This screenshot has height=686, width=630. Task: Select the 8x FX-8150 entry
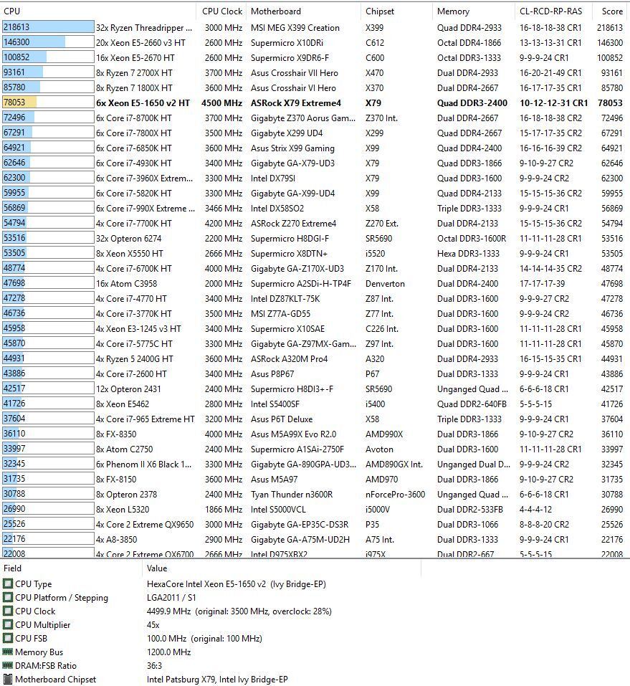click(116, 480)
